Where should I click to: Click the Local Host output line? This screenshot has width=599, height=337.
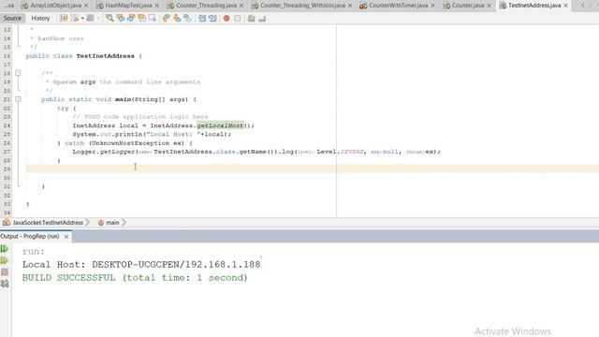[x=141, y=264]
